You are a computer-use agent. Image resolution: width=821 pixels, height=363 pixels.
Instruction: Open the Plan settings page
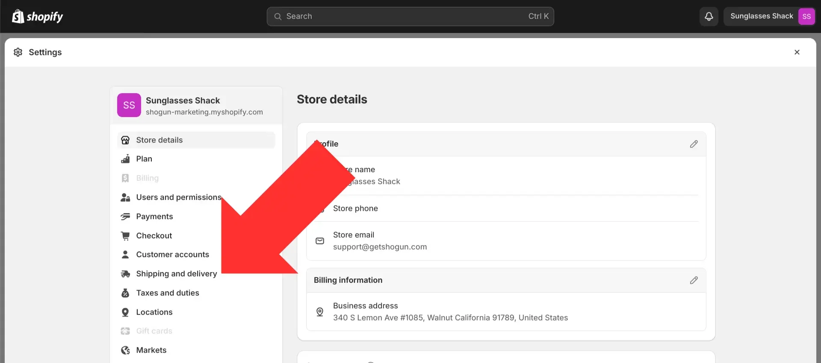point(144,159)
